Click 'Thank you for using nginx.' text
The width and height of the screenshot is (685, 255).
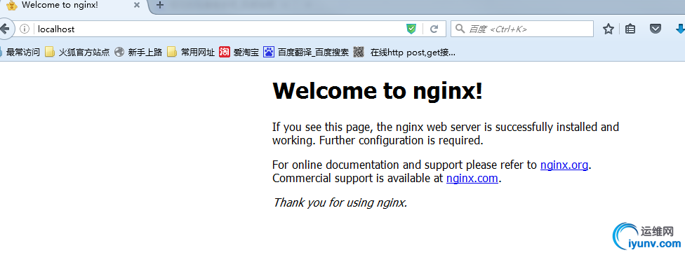pos(340,202)
